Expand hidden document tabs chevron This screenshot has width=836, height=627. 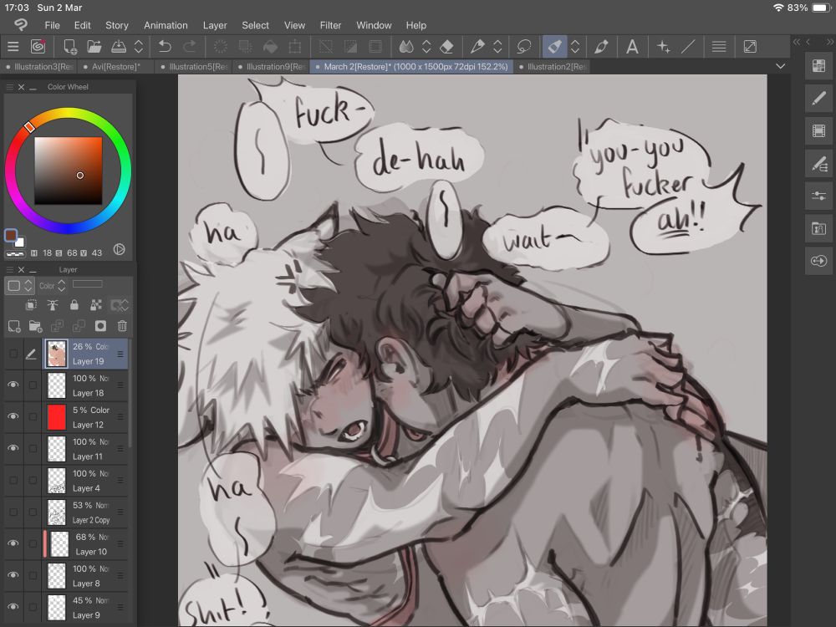pos(781,67)
